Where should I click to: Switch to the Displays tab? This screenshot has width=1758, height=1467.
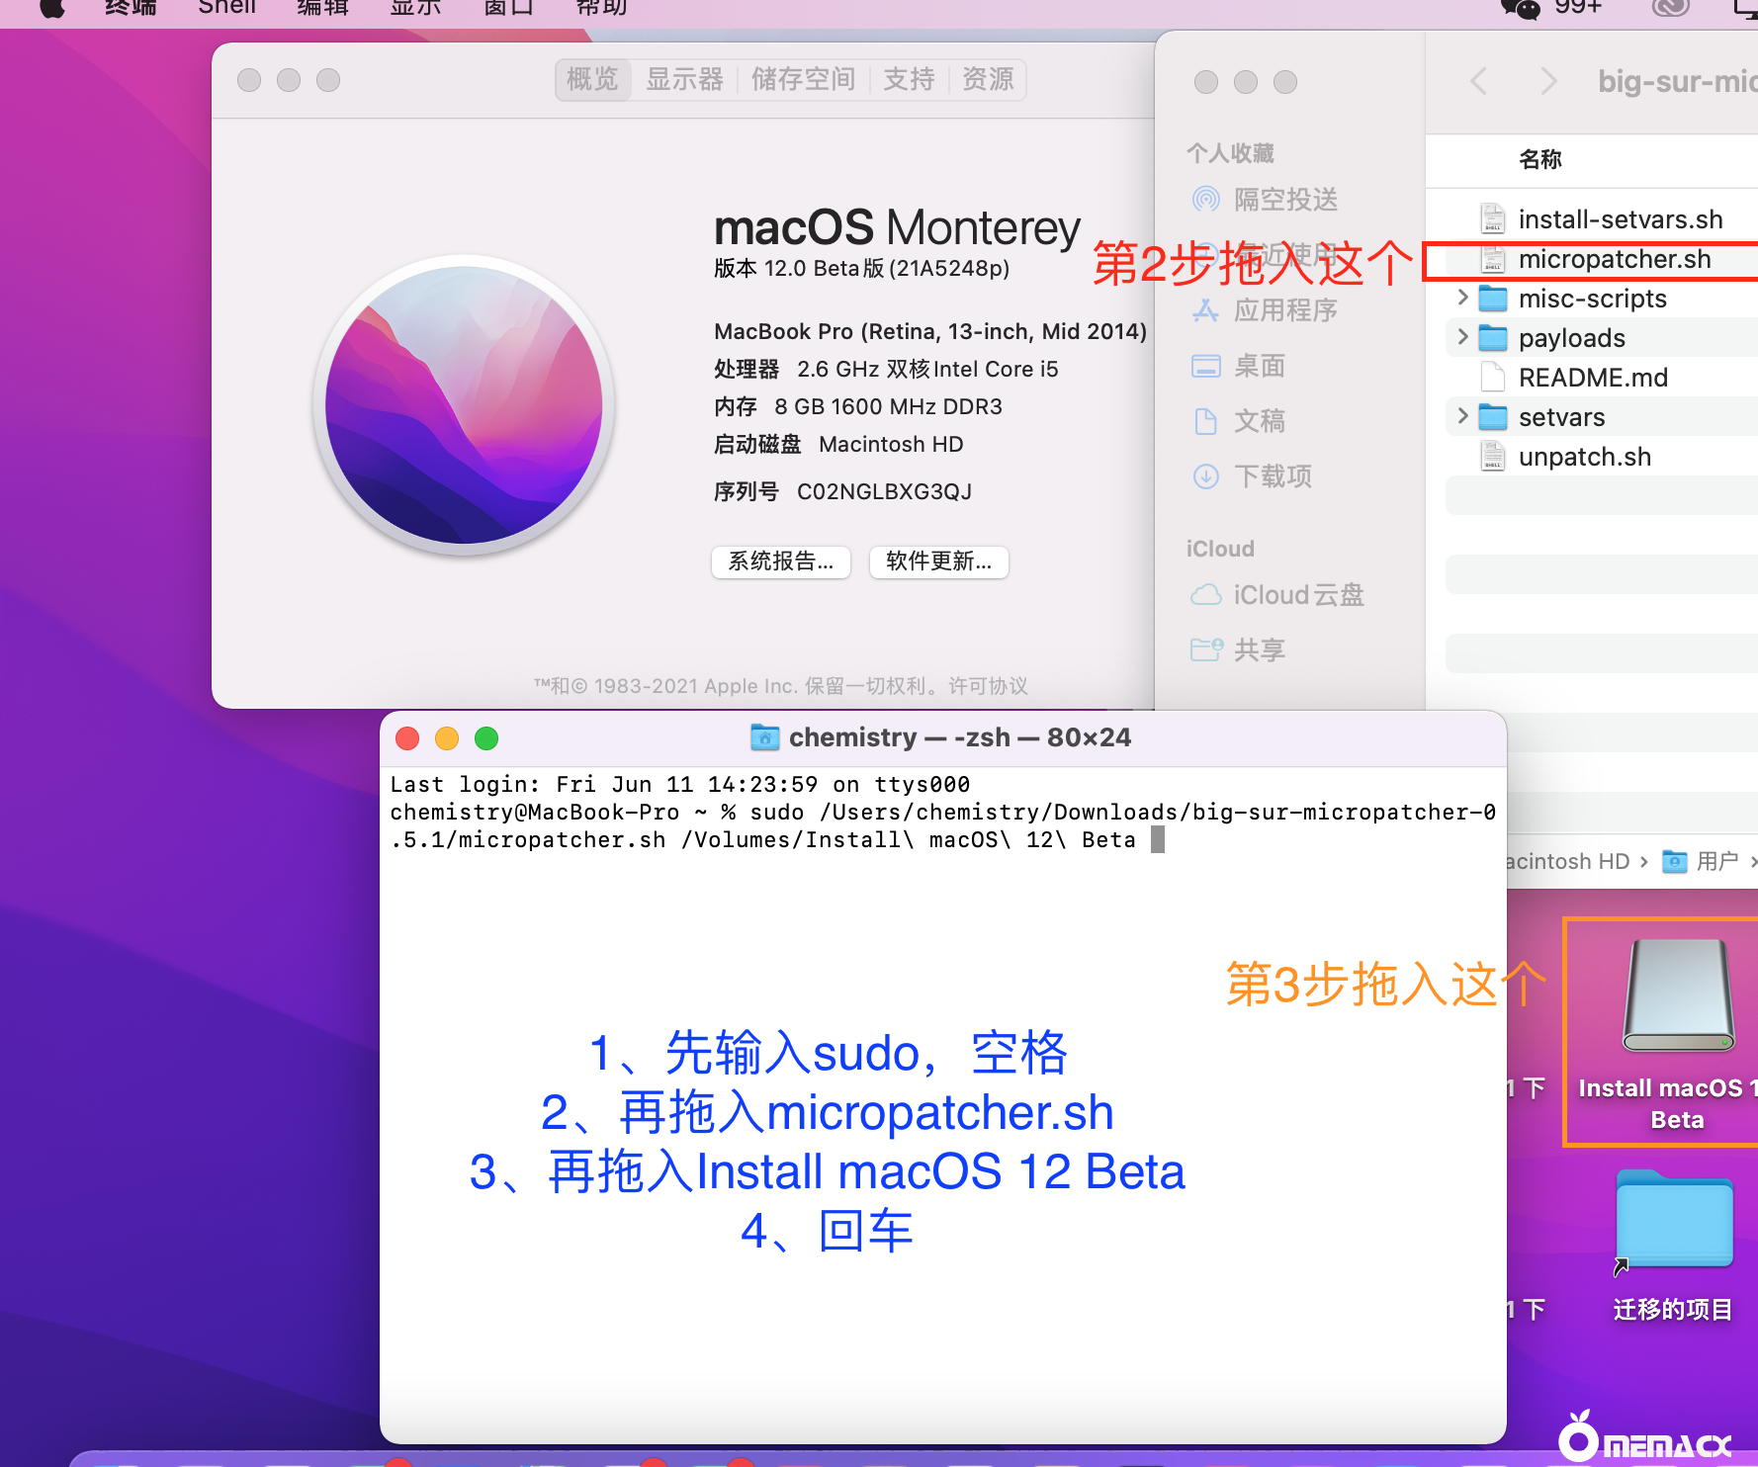[684, 79]
